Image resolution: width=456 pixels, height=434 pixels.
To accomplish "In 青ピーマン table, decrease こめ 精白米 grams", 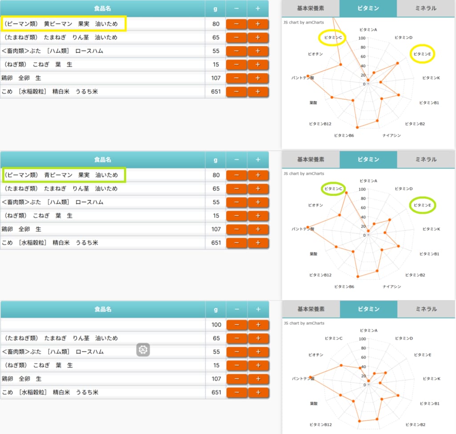I will (237, 243).
